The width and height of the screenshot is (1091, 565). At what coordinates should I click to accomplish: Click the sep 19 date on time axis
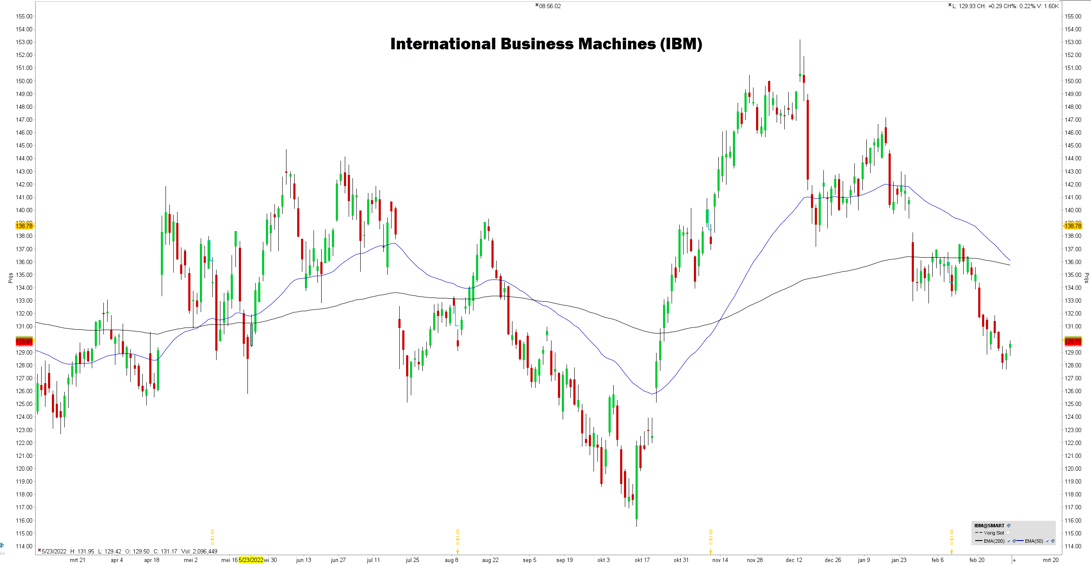[564, 560]
